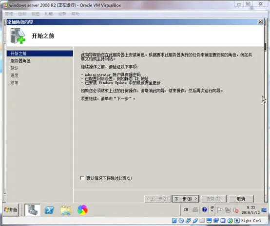The image size is (270, 226).
Task: Click the VirtualBox virtualization features V indicator
Action: tap(223, 221)
